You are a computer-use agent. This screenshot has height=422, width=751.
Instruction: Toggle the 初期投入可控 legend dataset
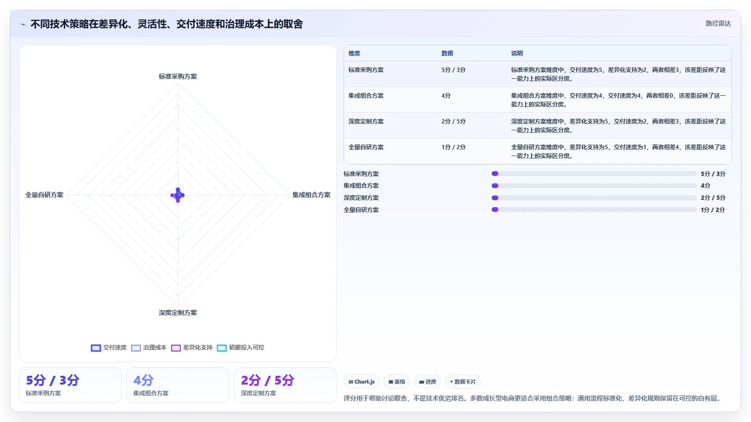[x=240, y=348]
